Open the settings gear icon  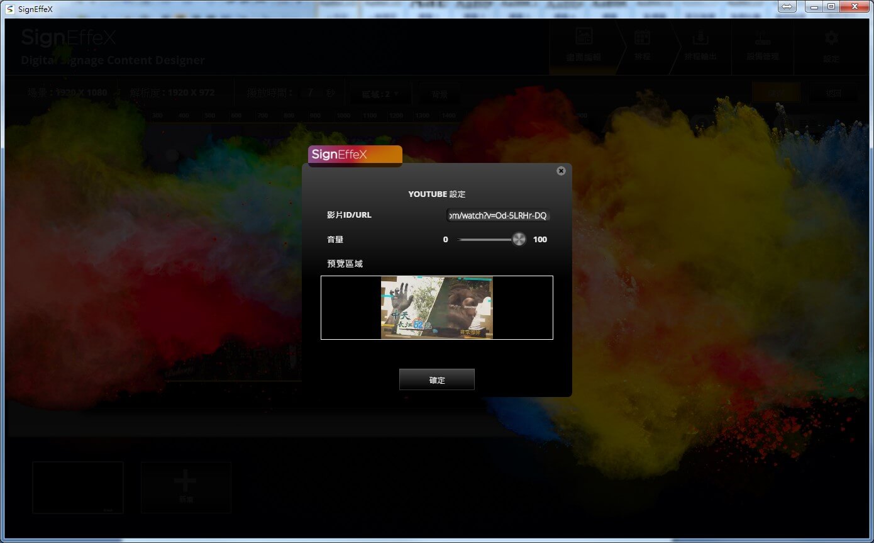click(x=831, y=45)
